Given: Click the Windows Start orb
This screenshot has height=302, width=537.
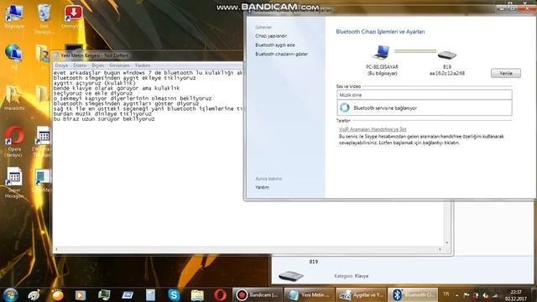Looking at the screenshot, I should pyautogui.click(x=10, y=294).
